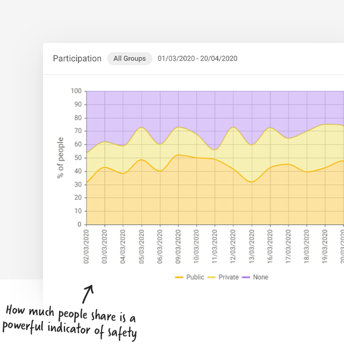Image resolution: width=344 pixels, height=344 pixels.
Task: Select the 11/03/2020 x-axis label
Action: [x=215, y=247]
